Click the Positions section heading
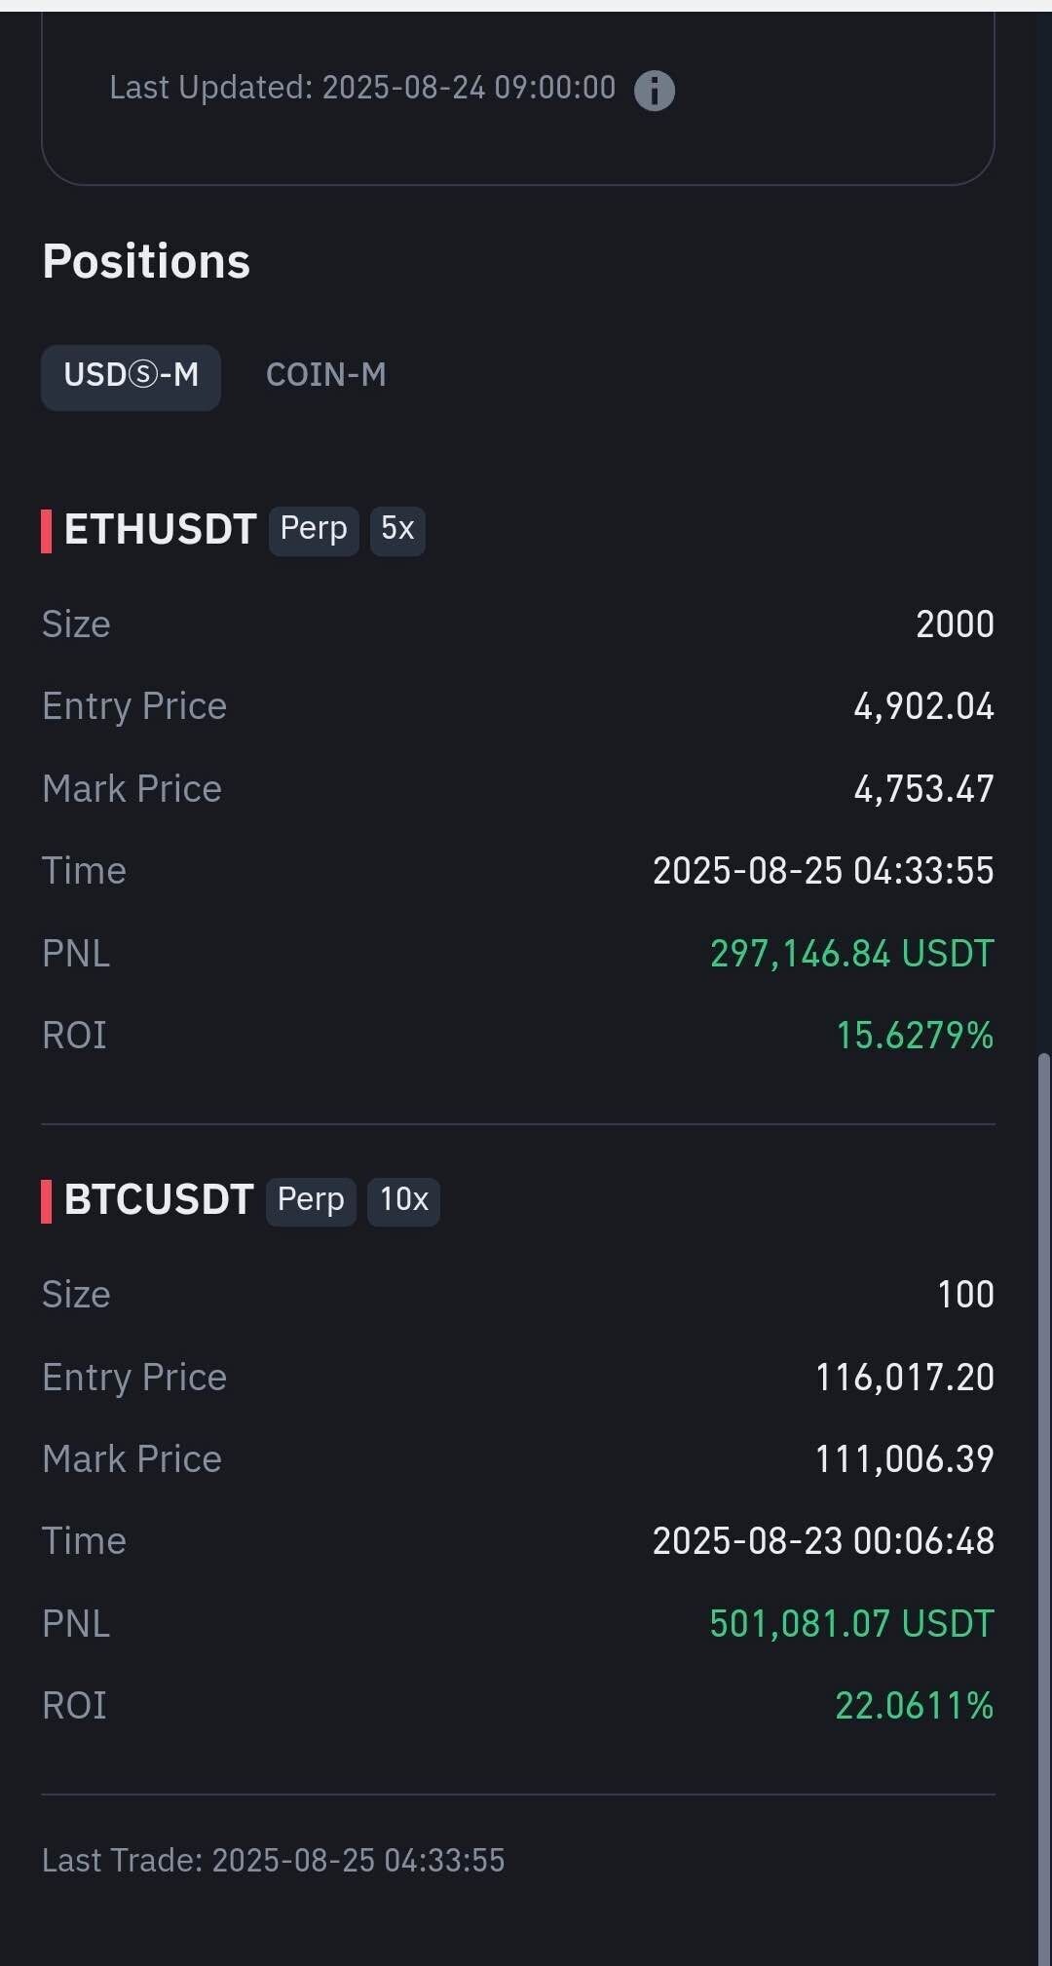1052x1966 pixels. [x=146, y=262]
